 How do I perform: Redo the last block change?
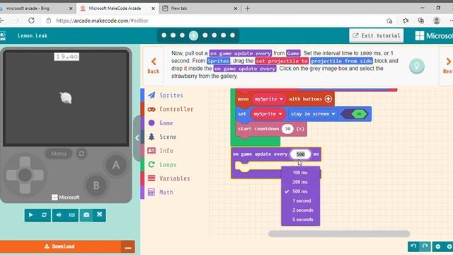[425, 246]
